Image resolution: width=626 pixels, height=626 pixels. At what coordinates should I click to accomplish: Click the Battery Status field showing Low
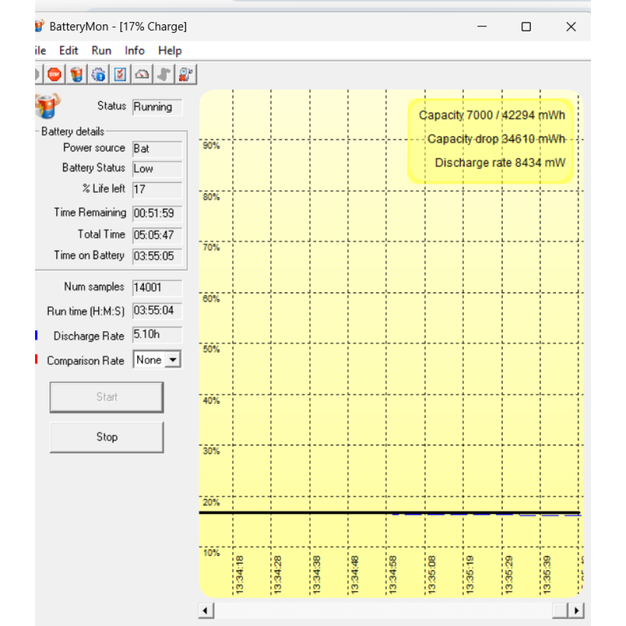[x=157, y=169]
